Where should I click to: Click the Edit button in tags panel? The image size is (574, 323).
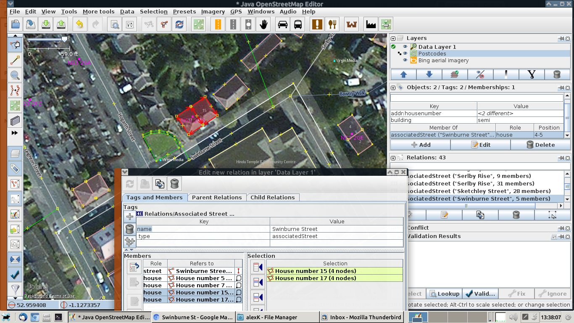coord(480,145)
